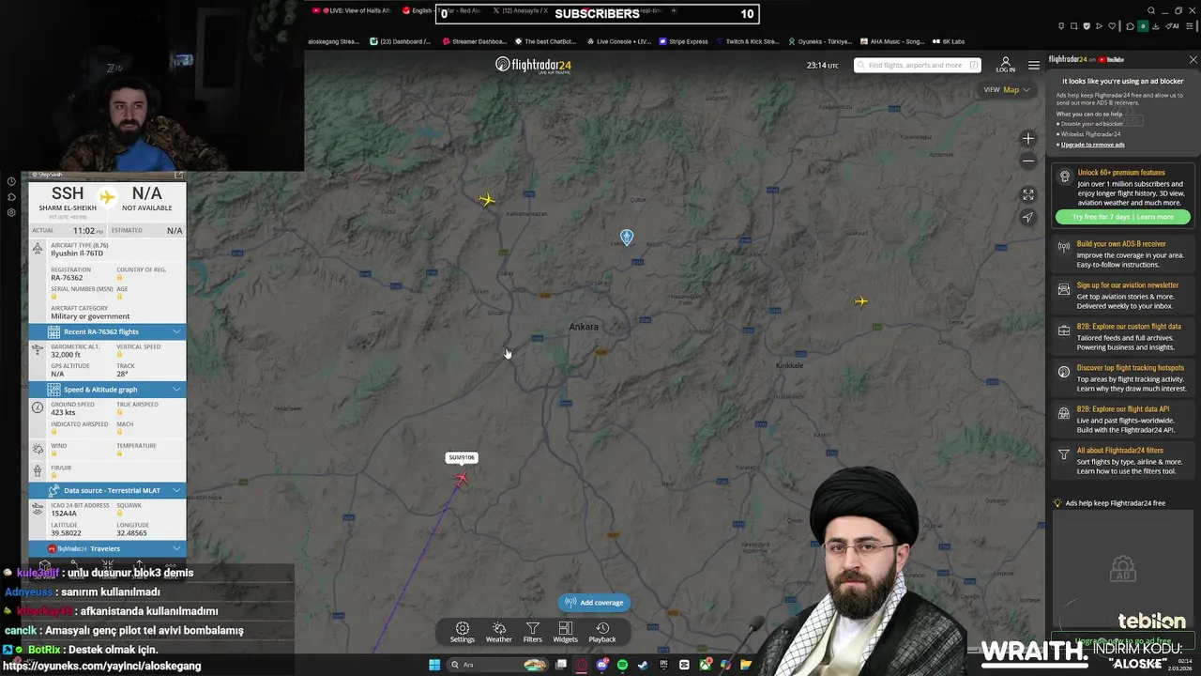Viewport: 1201px width, 676px height.
Task: Open the Twitch & Kick Stream bookmark
Action: 748,41
